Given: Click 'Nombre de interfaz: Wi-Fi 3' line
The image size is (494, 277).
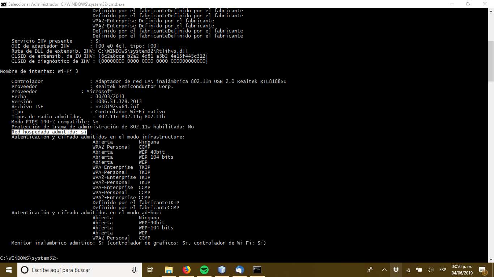Looking at the screenshot, I should 39,71.
